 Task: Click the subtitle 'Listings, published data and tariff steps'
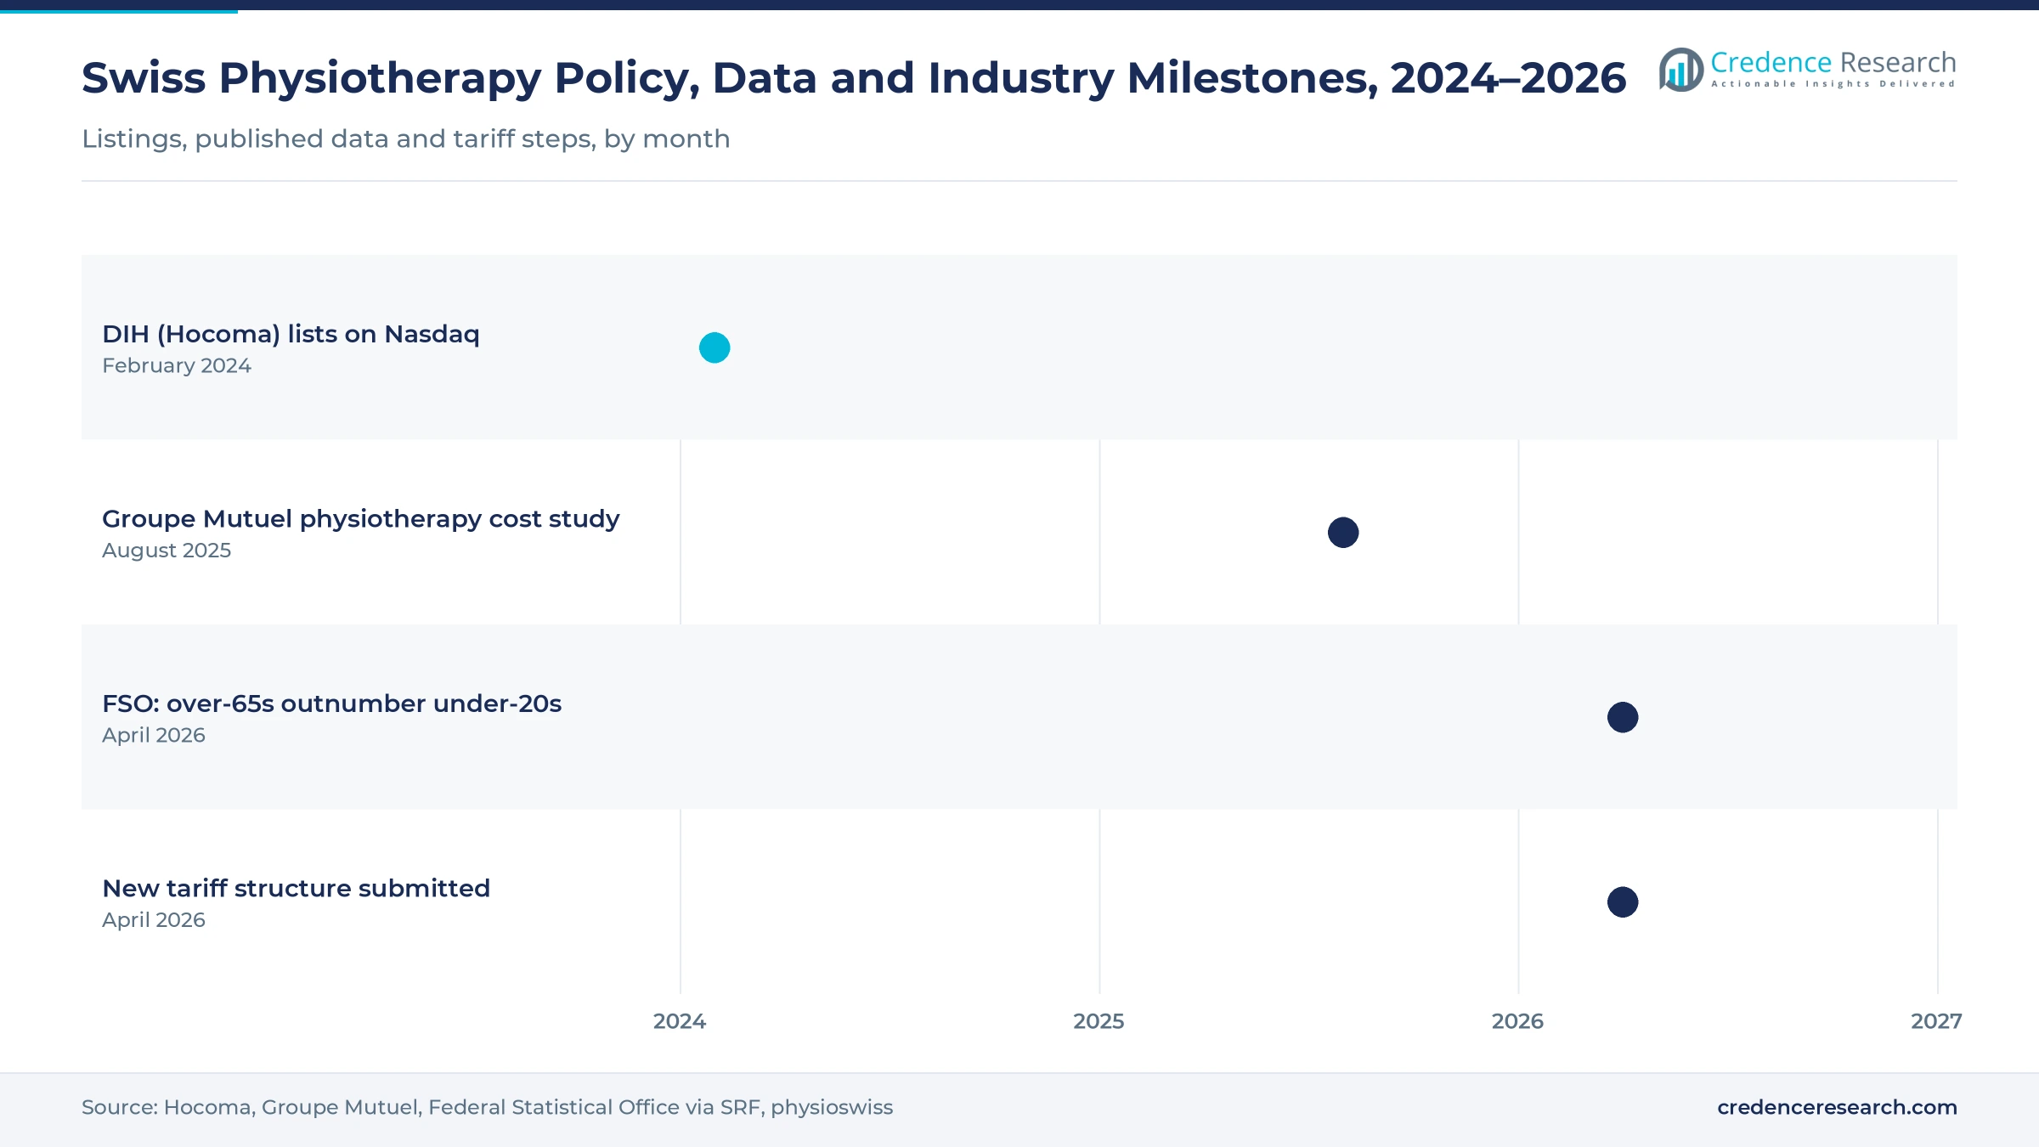click(406, 138)
